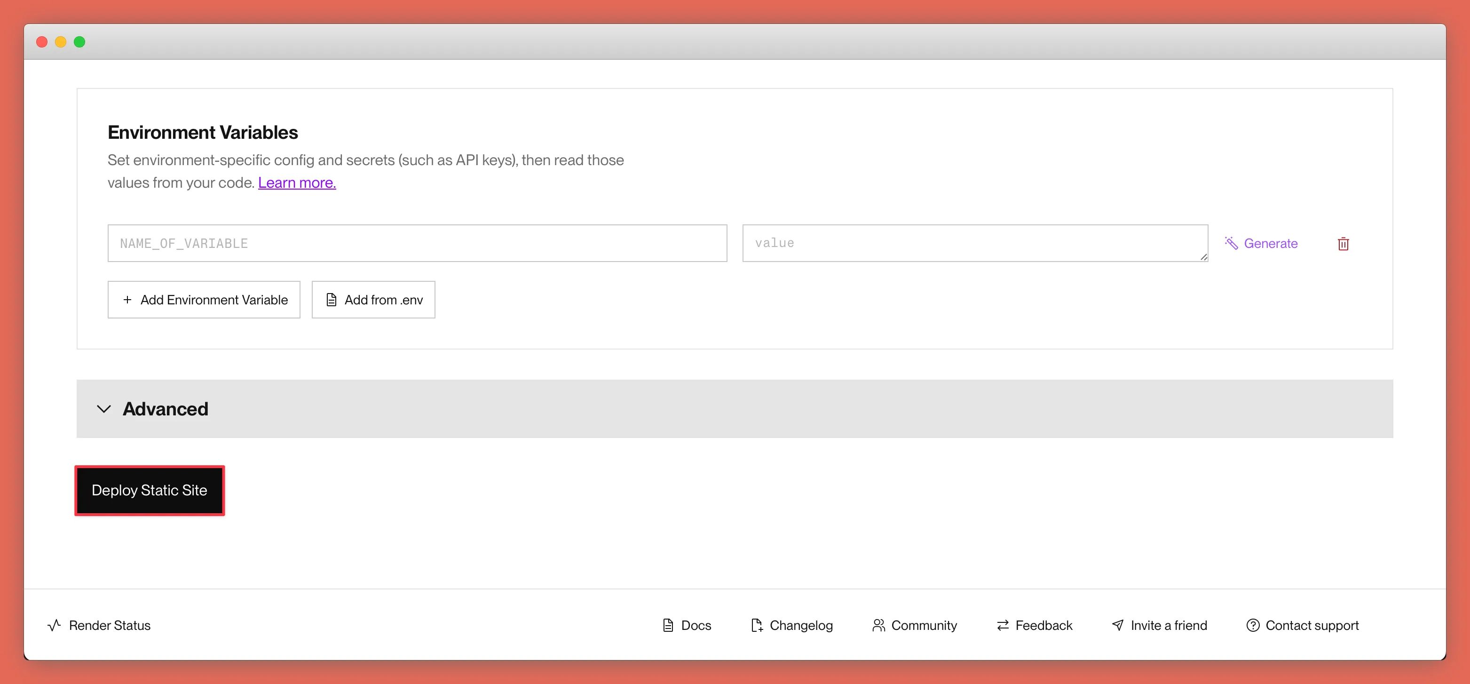Click the Changelog icon in footer

(x=757, y=624)
